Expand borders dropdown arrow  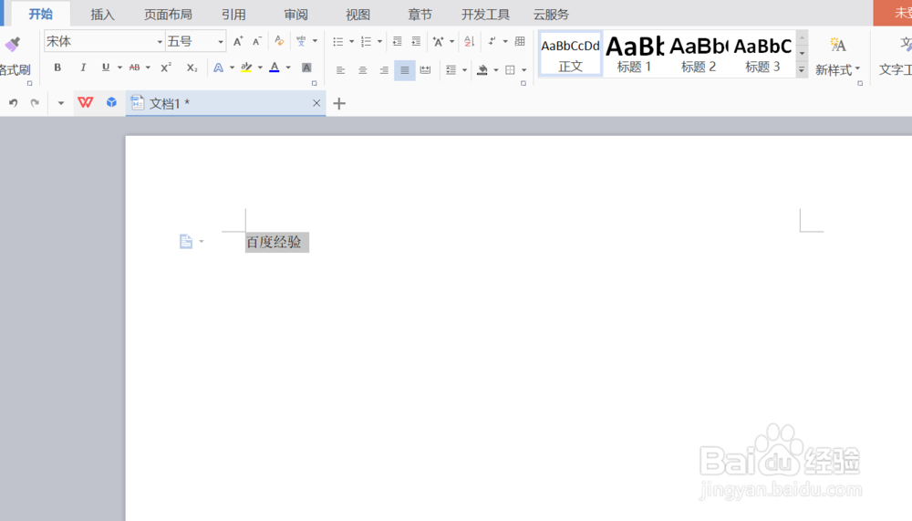pos(524,70)
